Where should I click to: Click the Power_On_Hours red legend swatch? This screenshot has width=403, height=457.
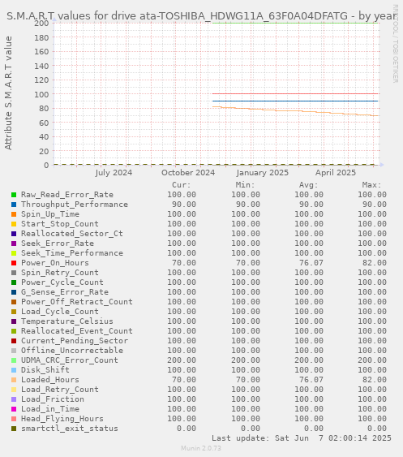click(x=14, y=263)
